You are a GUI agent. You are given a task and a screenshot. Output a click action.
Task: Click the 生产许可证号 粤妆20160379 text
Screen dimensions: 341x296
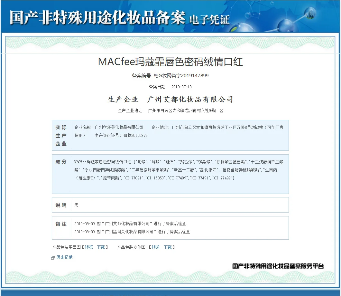[121, 136]
